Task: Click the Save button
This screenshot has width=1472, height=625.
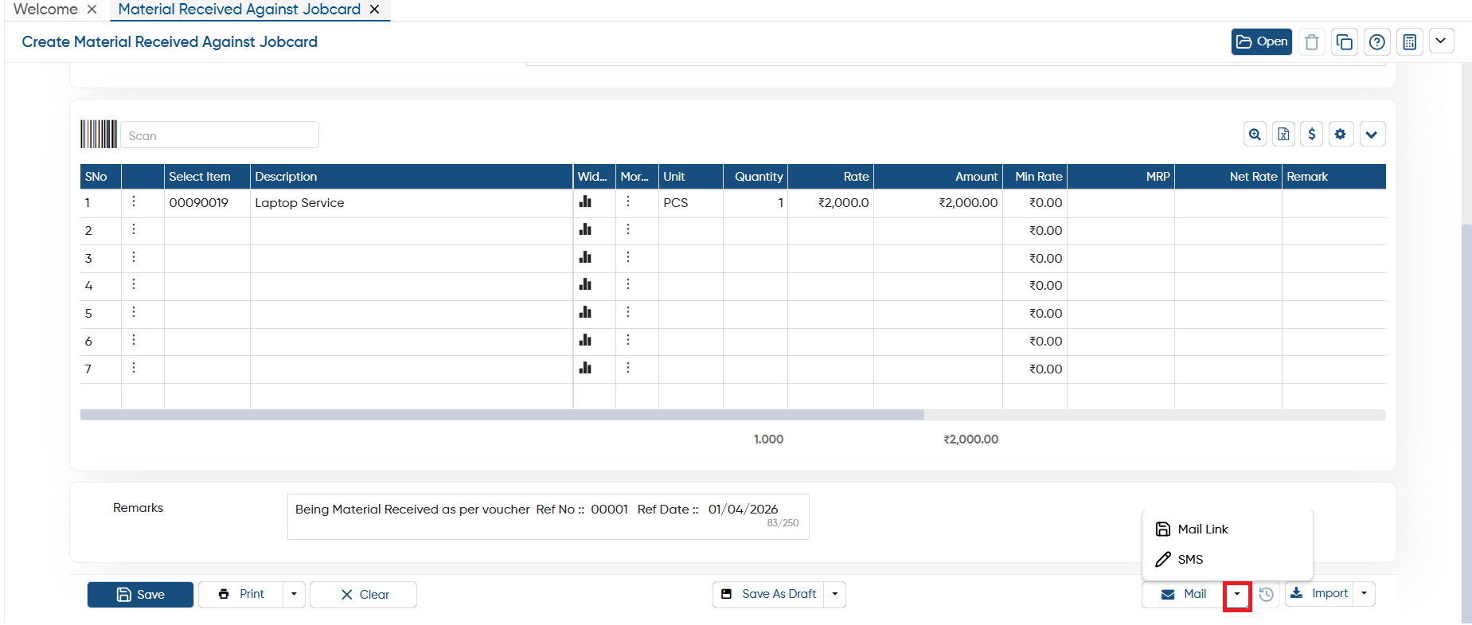Action: click(x=140, y=595)
